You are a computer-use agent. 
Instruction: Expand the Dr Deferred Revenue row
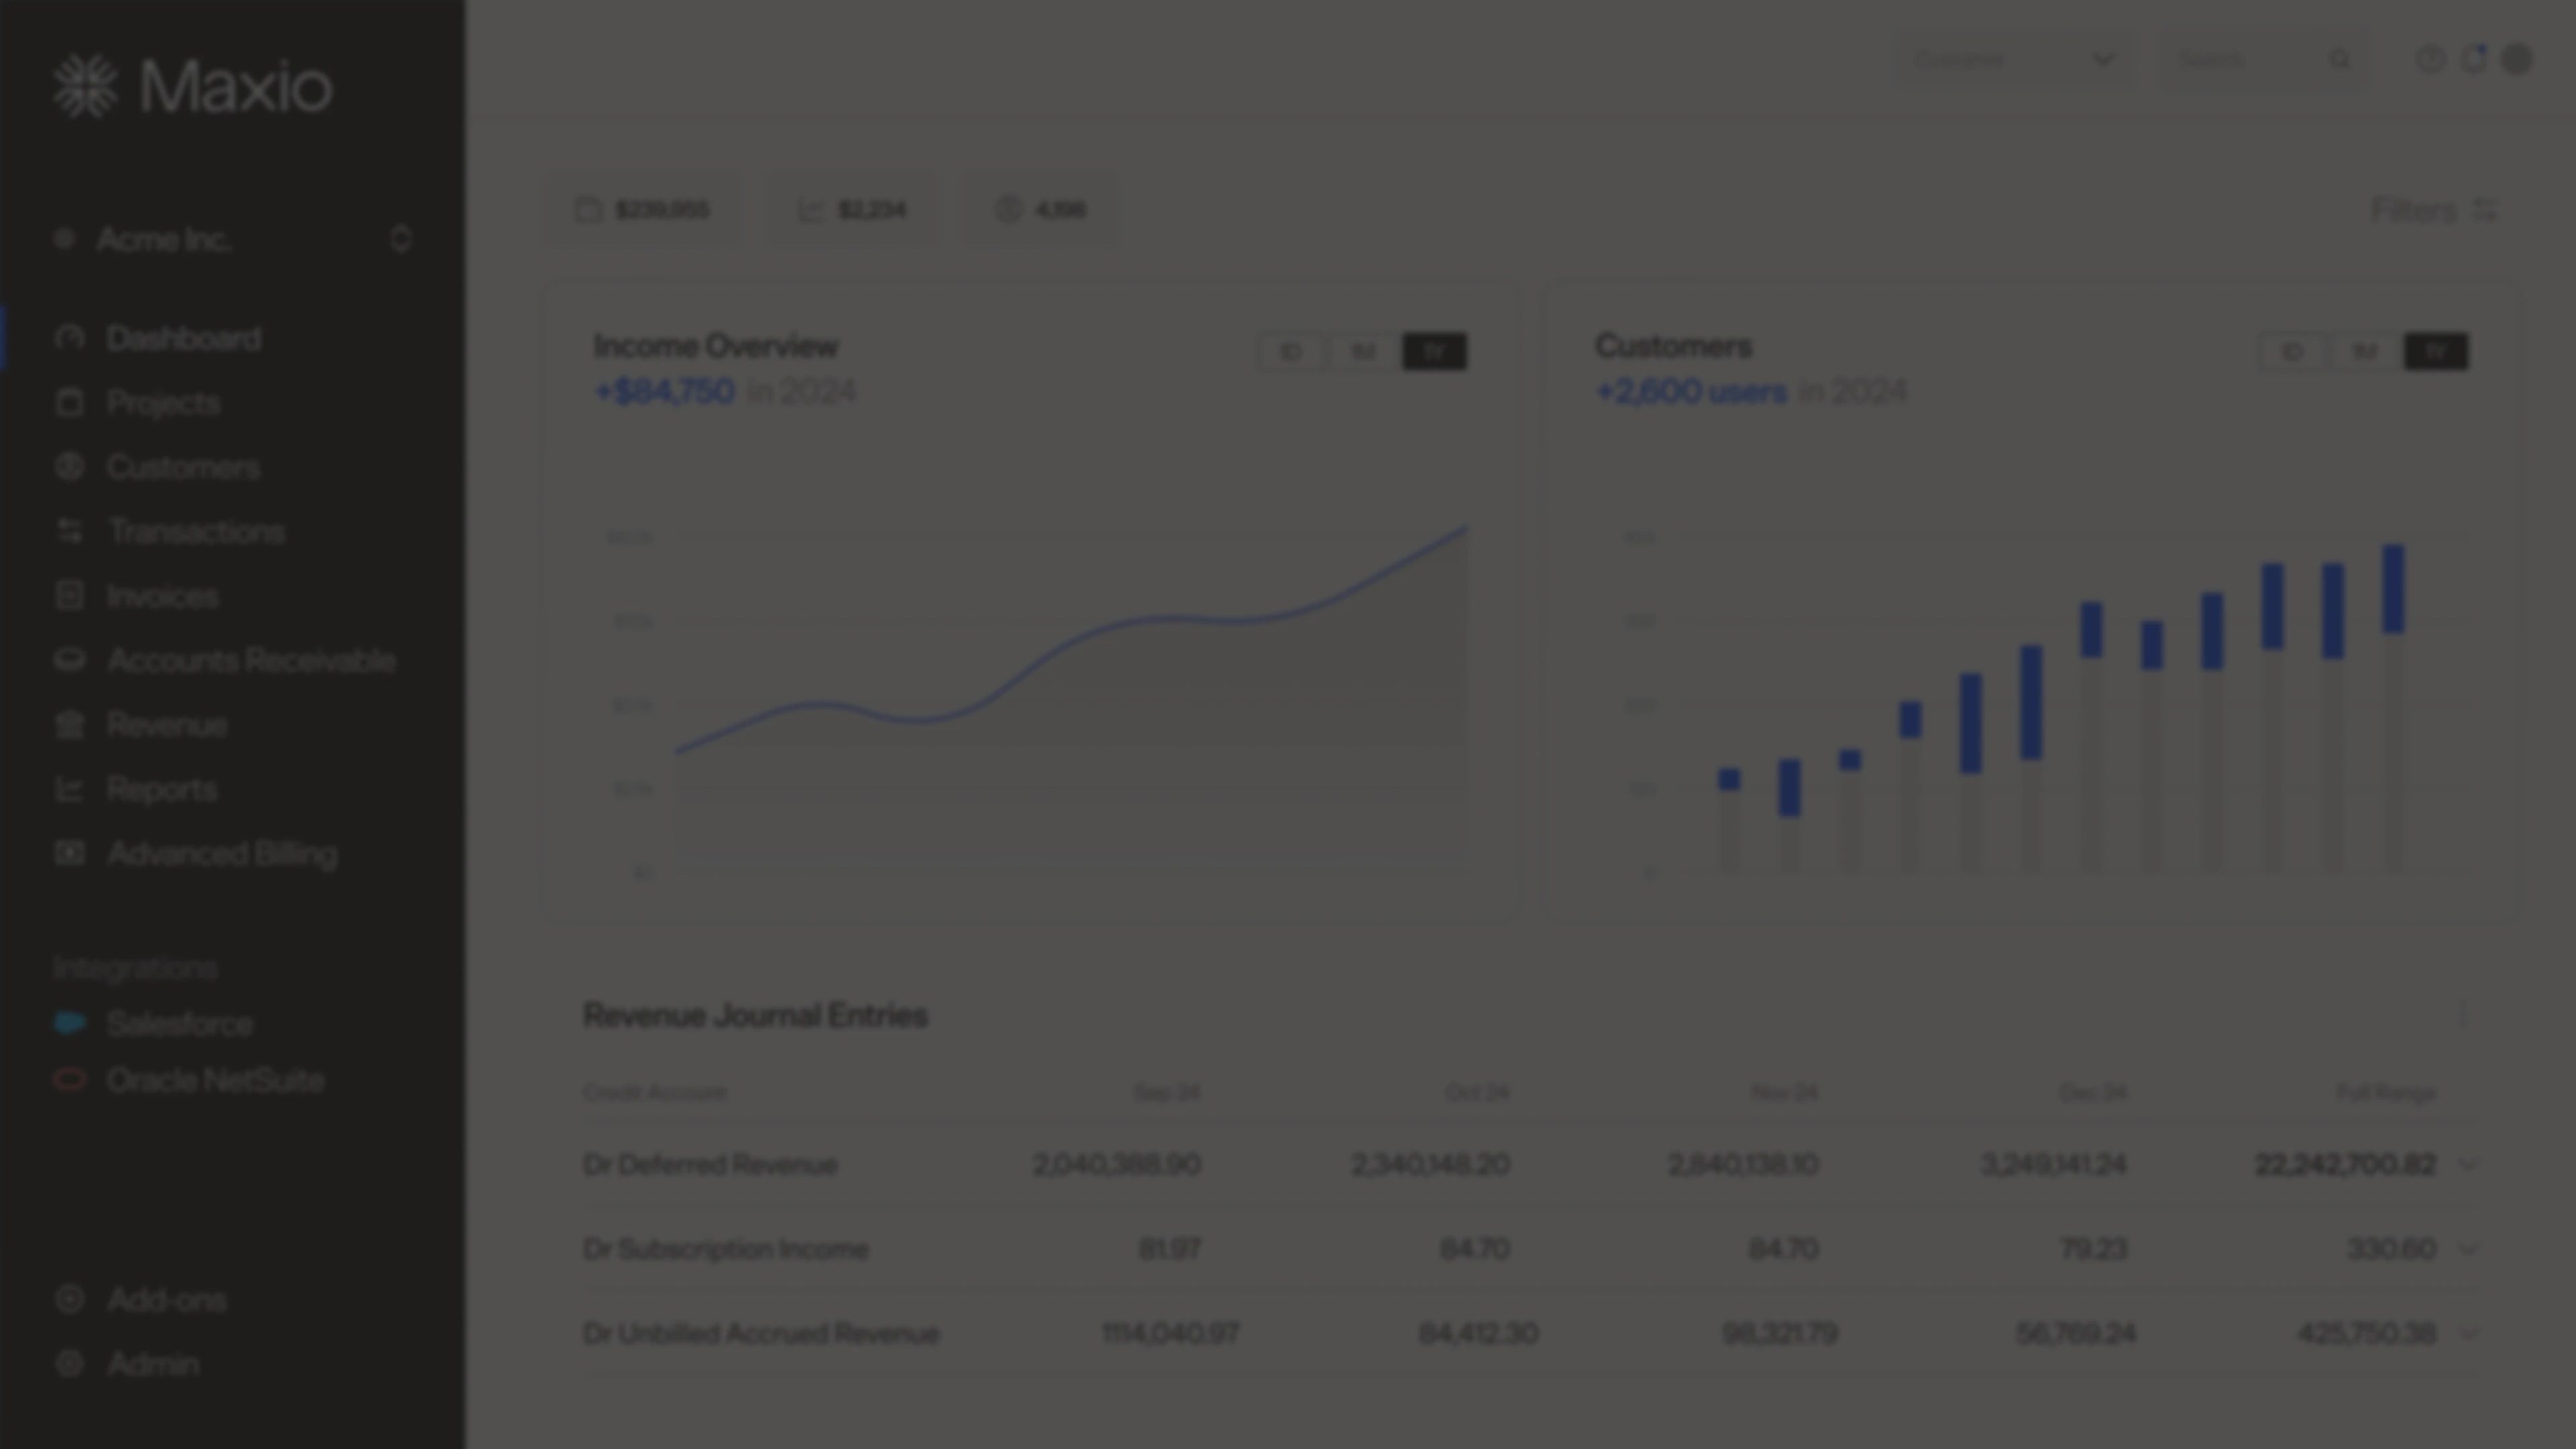pyautogui.click(x=2469, y=1165)
